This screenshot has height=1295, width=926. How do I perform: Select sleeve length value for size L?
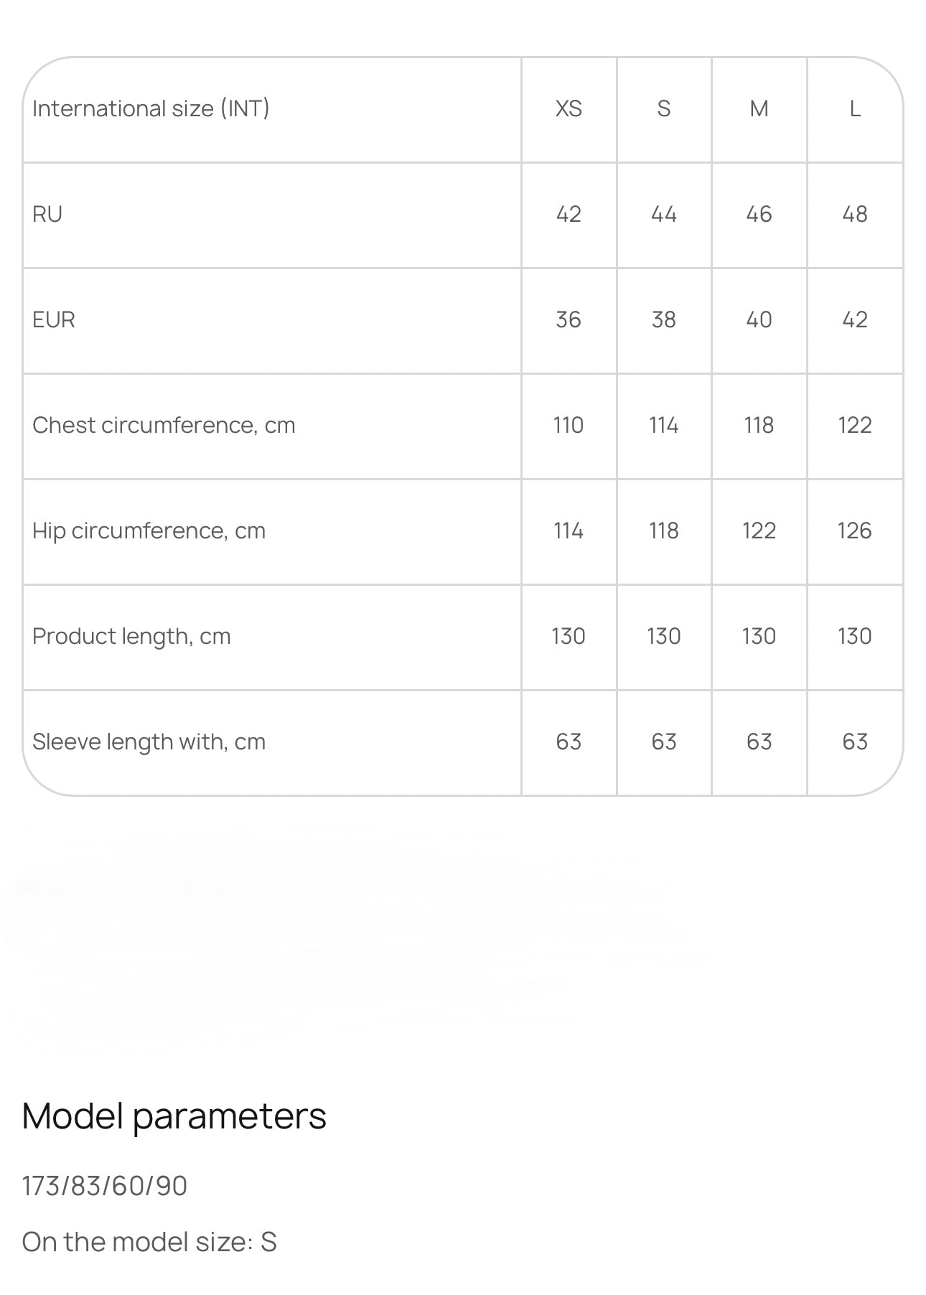click(x=854, y=742)
